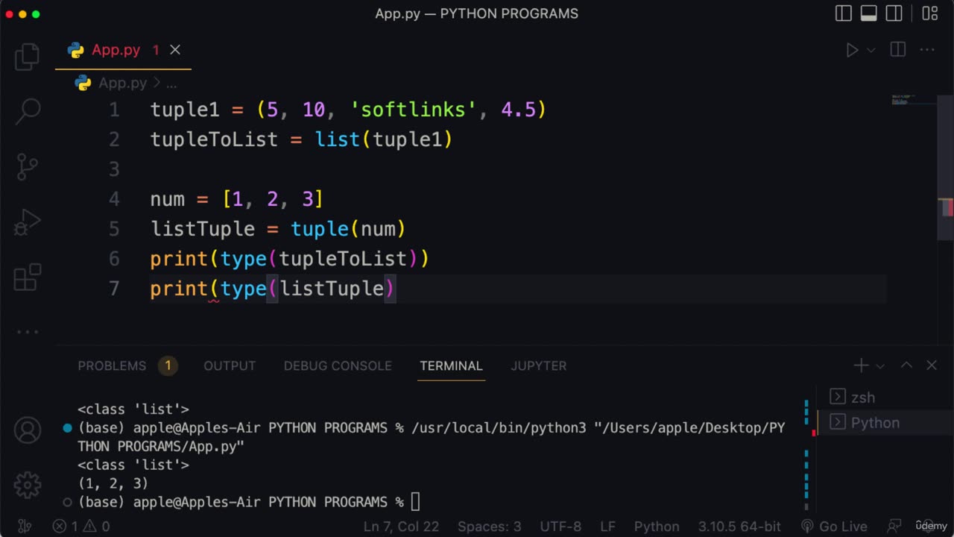
Task: Maximize the panel with the up chevron
Action: pos(906,365)
